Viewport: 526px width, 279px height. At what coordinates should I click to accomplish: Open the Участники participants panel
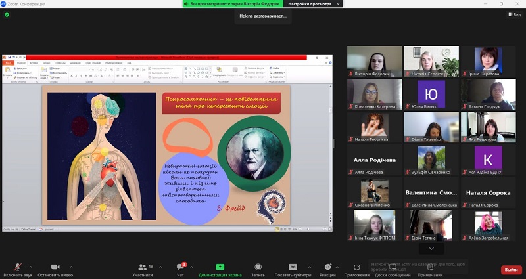pos(142,267)
